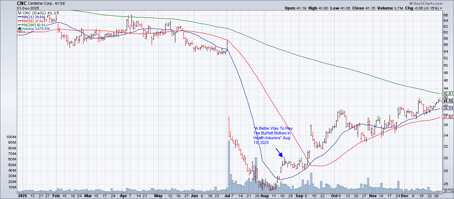Click the 41.15 last price tag on axis
454x199 pixels.
[448, 101]
